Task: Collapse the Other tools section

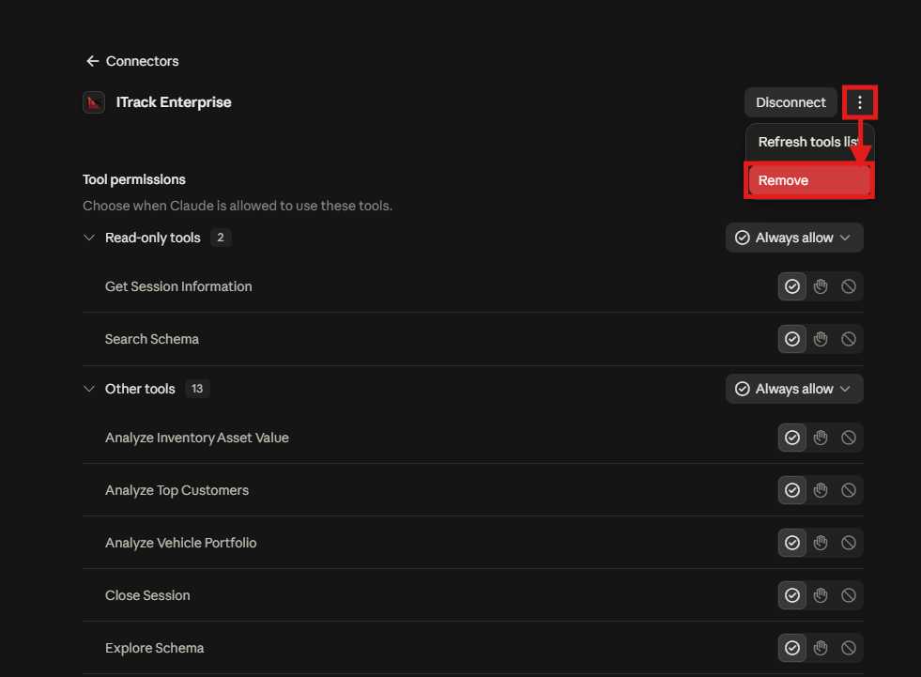Action: click(89, 389)
